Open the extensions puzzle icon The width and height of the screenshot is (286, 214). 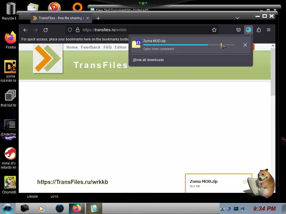point(259,30)
